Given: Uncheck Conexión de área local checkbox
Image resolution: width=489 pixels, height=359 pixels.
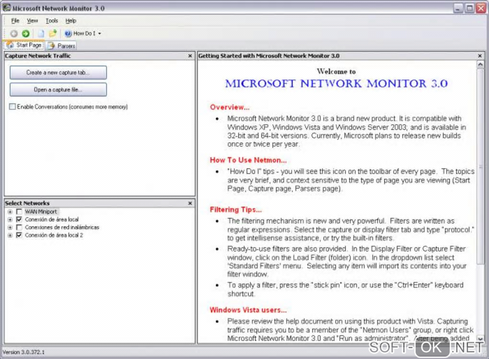Looking at the screenshot, I should click(x=19, y=220).
